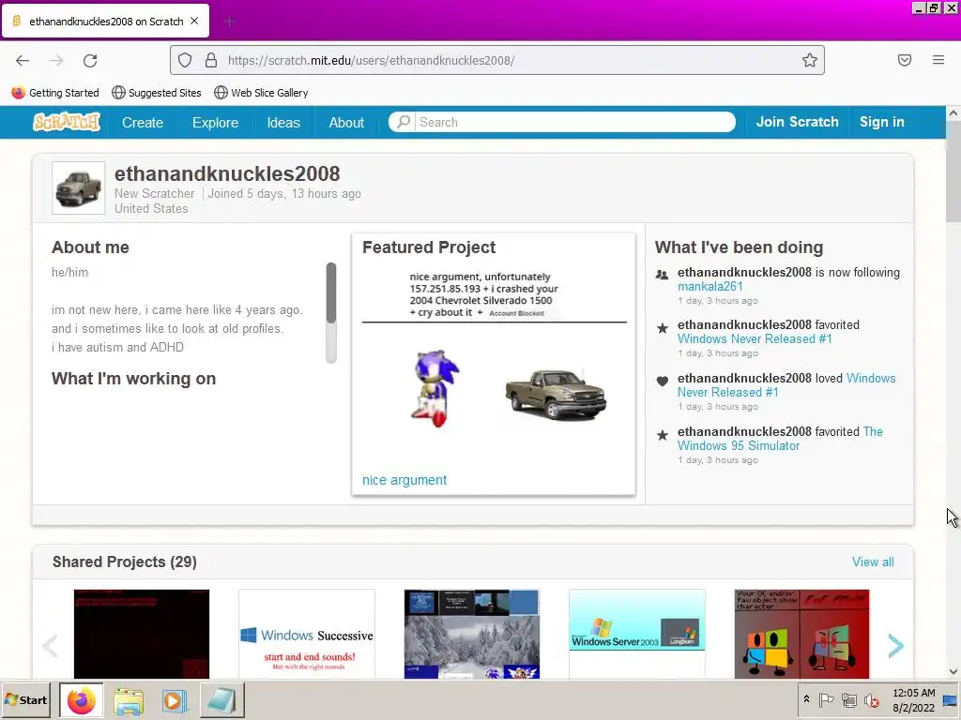This screenshot has width=961, height=720.
Task: Show next shared projects with right arrow
Action: [895, 645]
